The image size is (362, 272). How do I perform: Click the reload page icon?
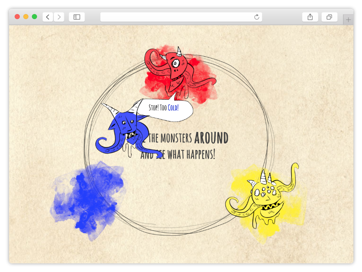257,17
